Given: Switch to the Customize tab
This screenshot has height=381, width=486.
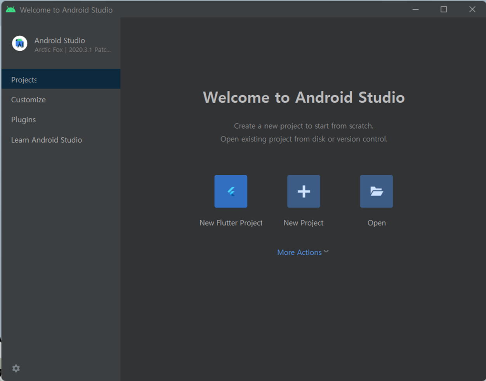Looking at the screenshot, I should (61, 100).
